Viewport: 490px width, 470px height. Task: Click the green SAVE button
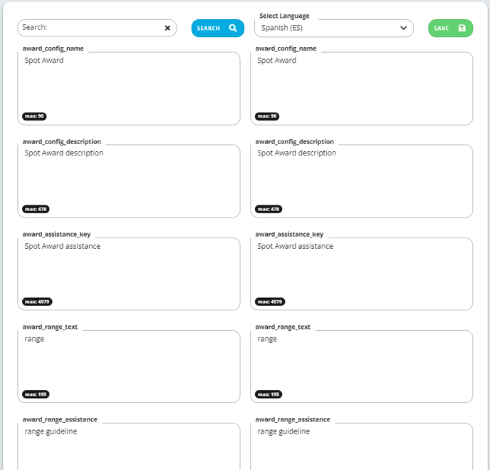[x=450, y=28]
